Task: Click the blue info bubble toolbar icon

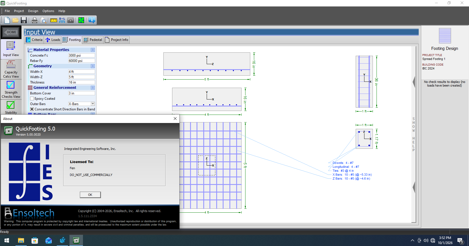Action: tap(92, 20)
